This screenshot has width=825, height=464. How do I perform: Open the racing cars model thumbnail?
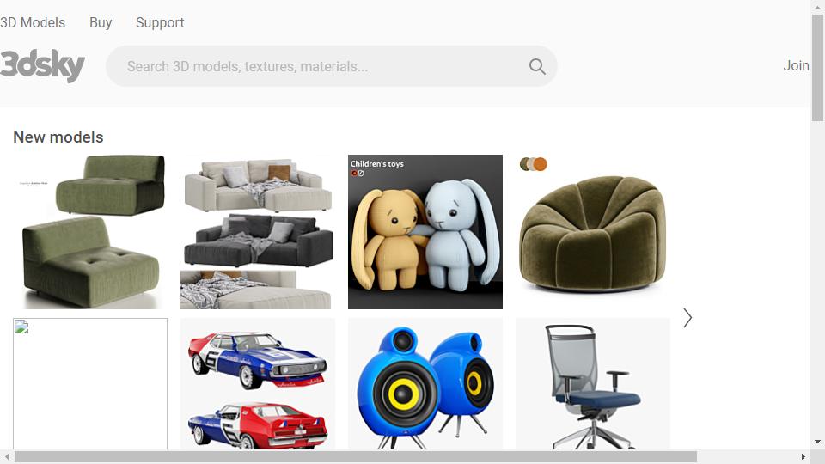pyautogui.click(x=257, y=383)
